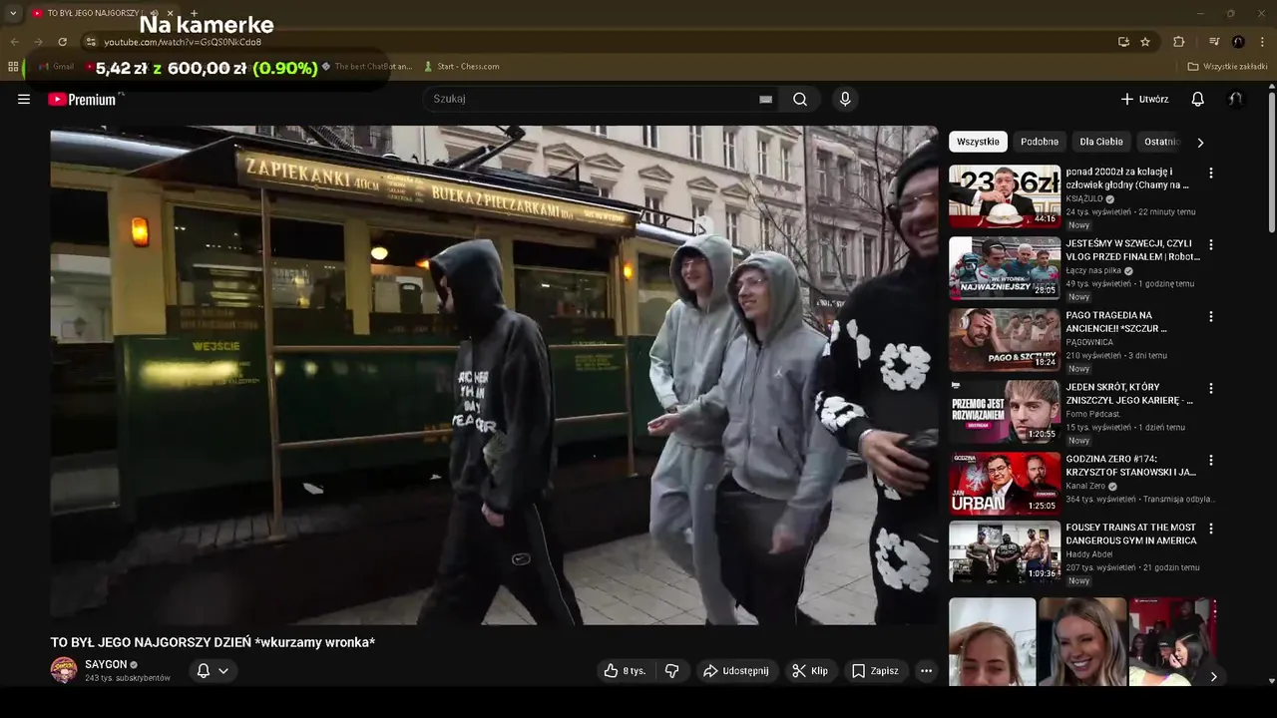The height and width of the screenshot is (718, 1277).
Task: Open options for 'GODZINA ZERO #174' video
Action: [x=1211, y=460]
